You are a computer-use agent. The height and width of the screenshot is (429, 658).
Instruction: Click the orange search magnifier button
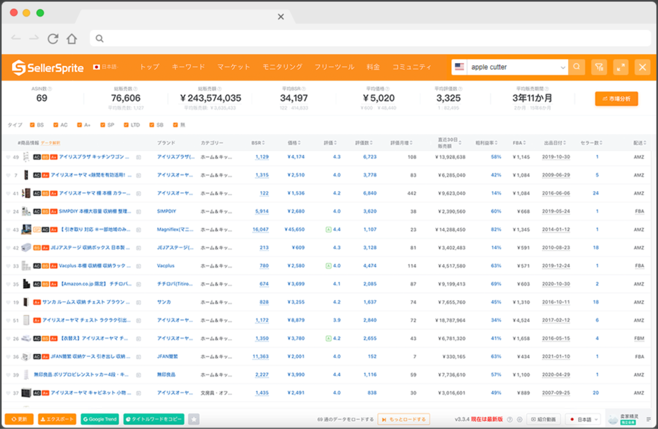[x=577, y=67]
